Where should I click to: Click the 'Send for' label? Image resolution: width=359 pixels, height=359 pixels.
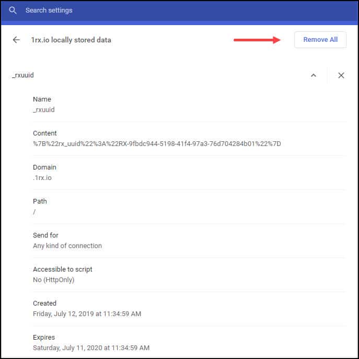pyautogui.click(x=45, y=235)
